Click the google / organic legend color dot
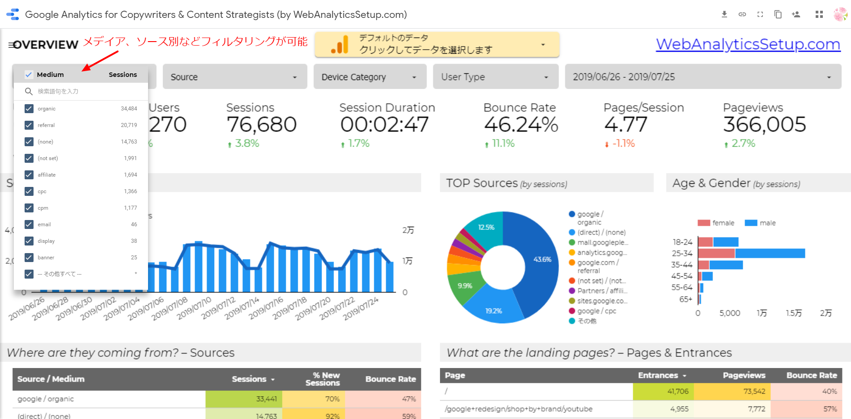 pyautogui.click(x=572, y=214)
